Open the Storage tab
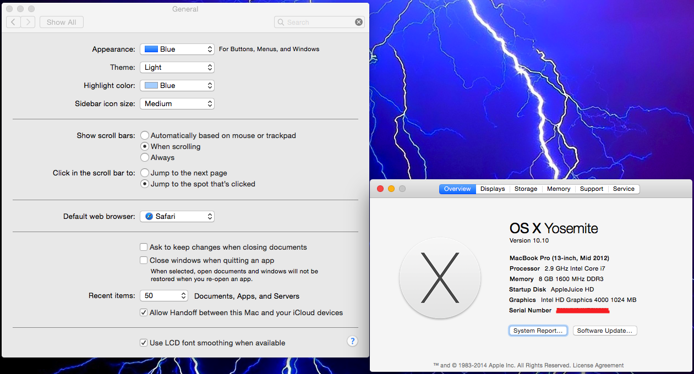The width and height of the screenshot is (694, 374). tap(526, 189)
